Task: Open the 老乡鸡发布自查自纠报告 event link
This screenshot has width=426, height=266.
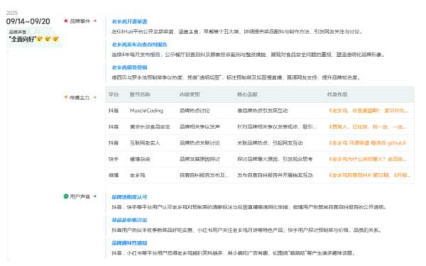Action: [139, 45]
